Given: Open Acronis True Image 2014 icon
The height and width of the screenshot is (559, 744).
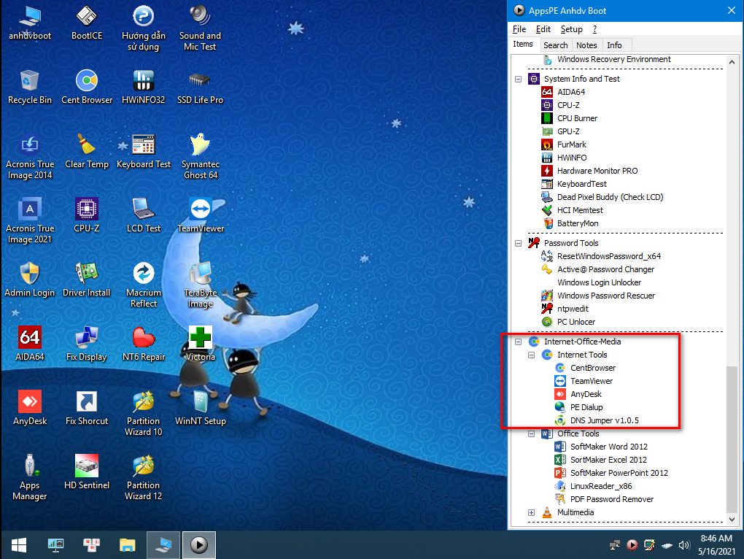Looking at the screenshot, I should pyautogui.click(x=30, y=157).
